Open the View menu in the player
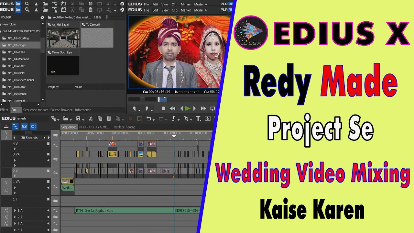The height and width of the screenshot is (233, 414). [x=165, y=10]
